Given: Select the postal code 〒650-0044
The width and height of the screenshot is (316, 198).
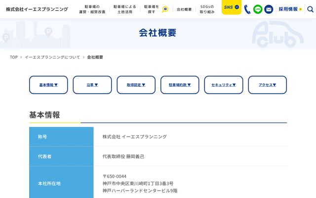Looking at the screenshot, I should coord(115,176).
